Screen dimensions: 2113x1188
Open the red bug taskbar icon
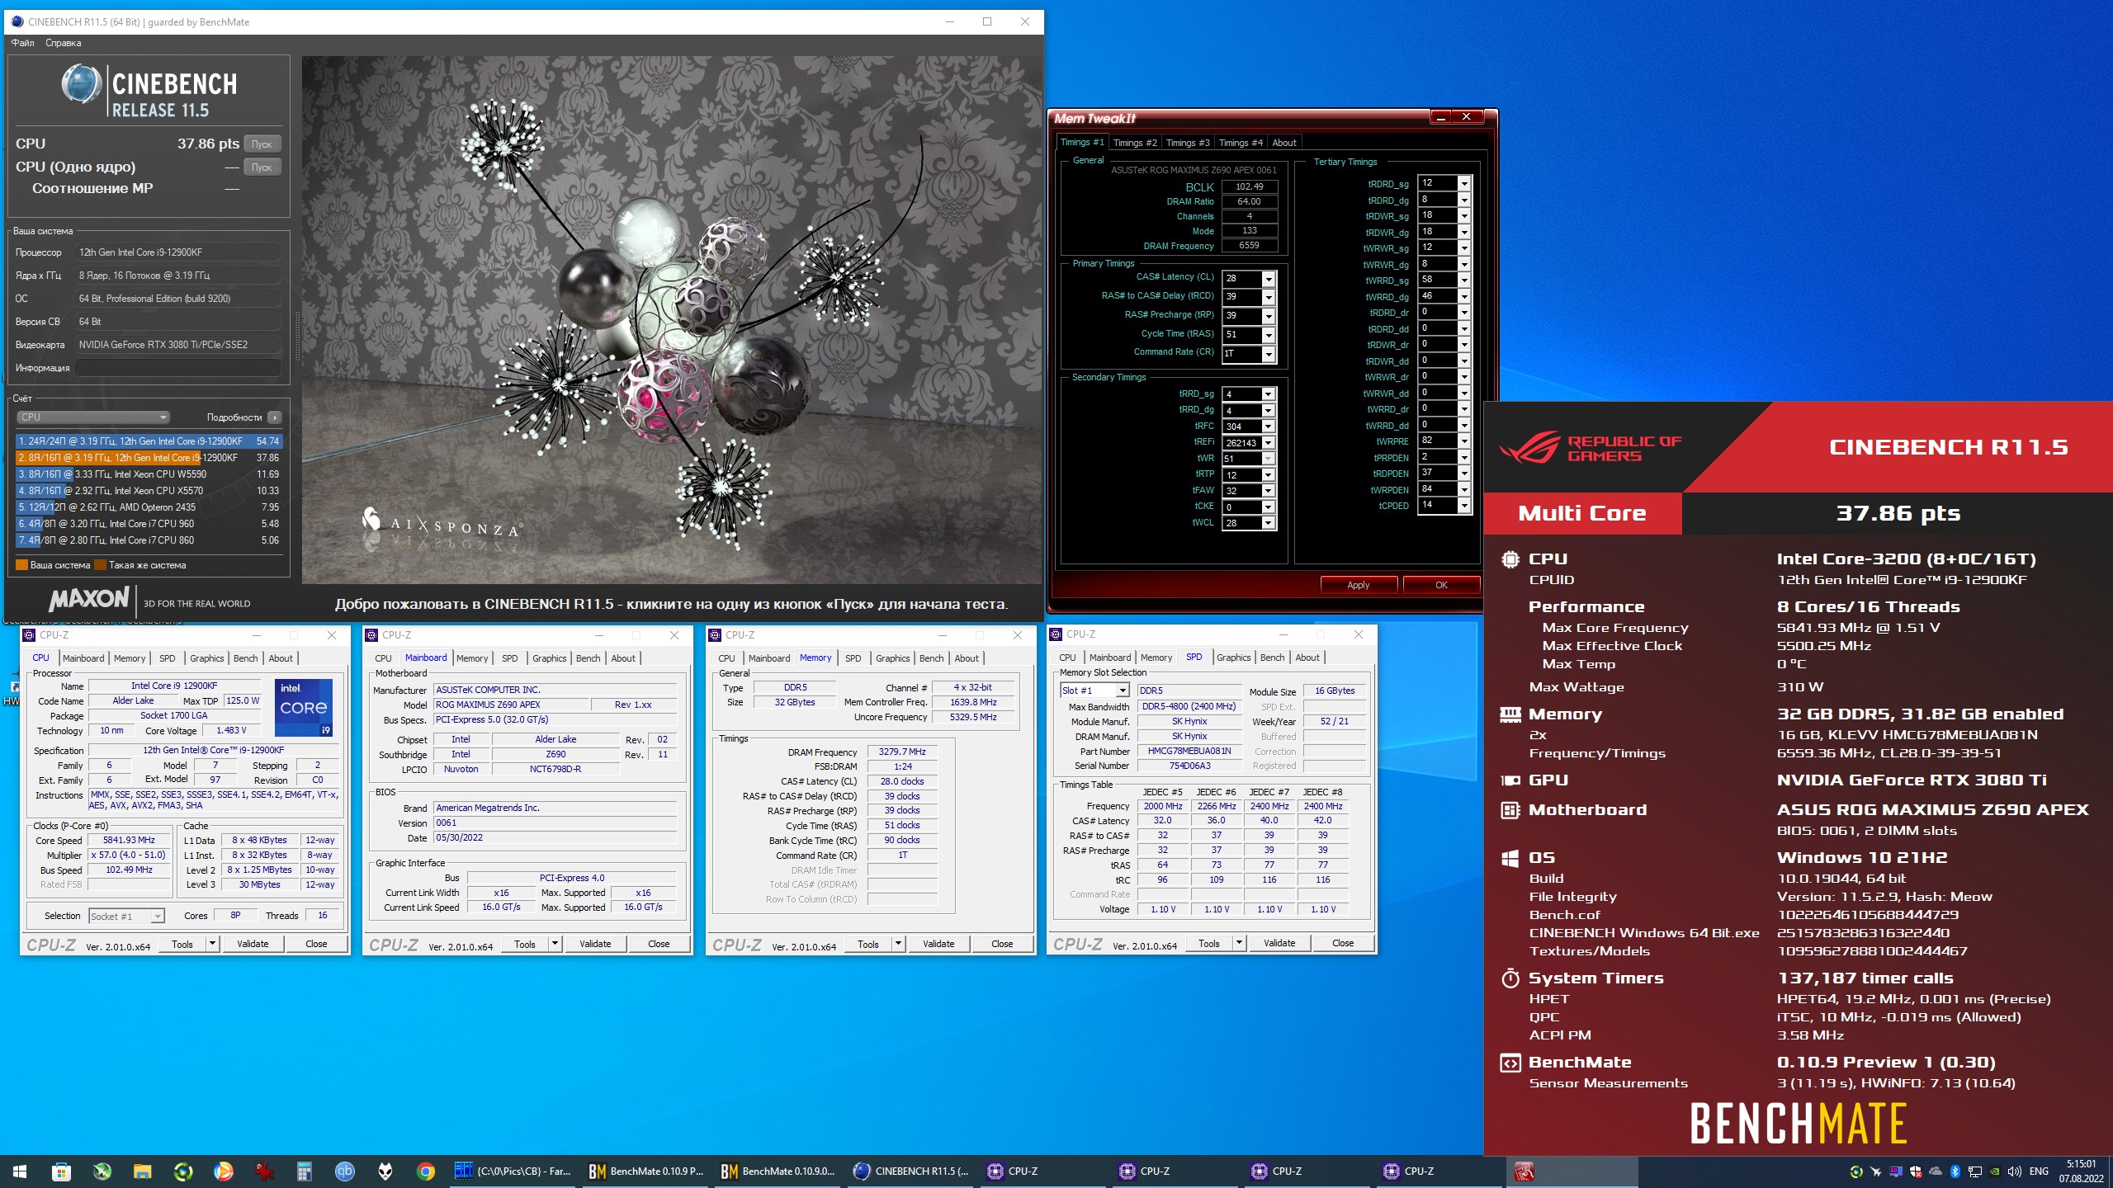(264, 1171)
